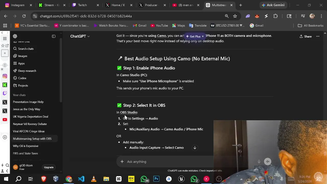Open the MetaMask fox extension
Image resolution: width=327 pixels, height=184 pixels.
[x=257, y=16]
